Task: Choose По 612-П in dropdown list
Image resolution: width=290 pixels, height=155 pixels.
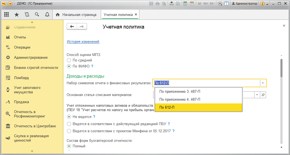Action: pos(199,108)
